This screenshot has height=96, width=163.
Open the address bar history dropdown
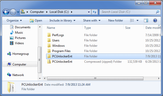tap(89, 12)
